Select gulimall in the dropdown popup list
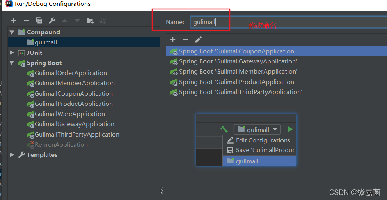 point(260,161)
